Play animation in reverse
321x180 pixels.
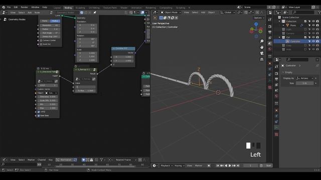tap(226, 165)
